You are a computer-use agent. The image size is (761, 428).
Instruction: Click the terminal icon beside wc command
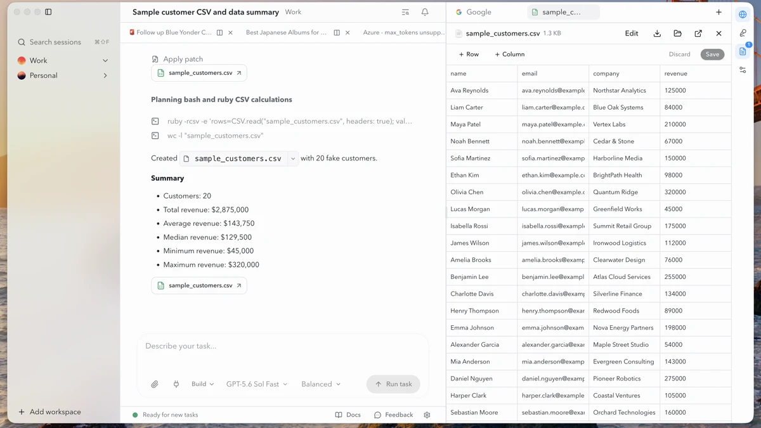click(155, 136)
